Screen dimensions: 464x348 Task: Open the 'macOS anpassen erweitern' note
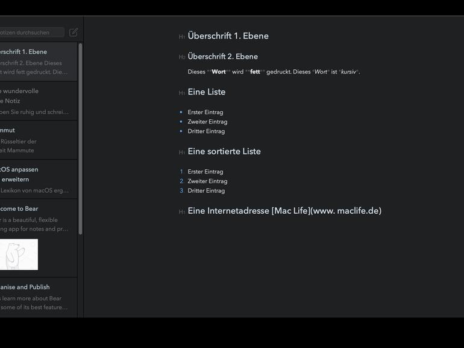click(x=37, y=179)
